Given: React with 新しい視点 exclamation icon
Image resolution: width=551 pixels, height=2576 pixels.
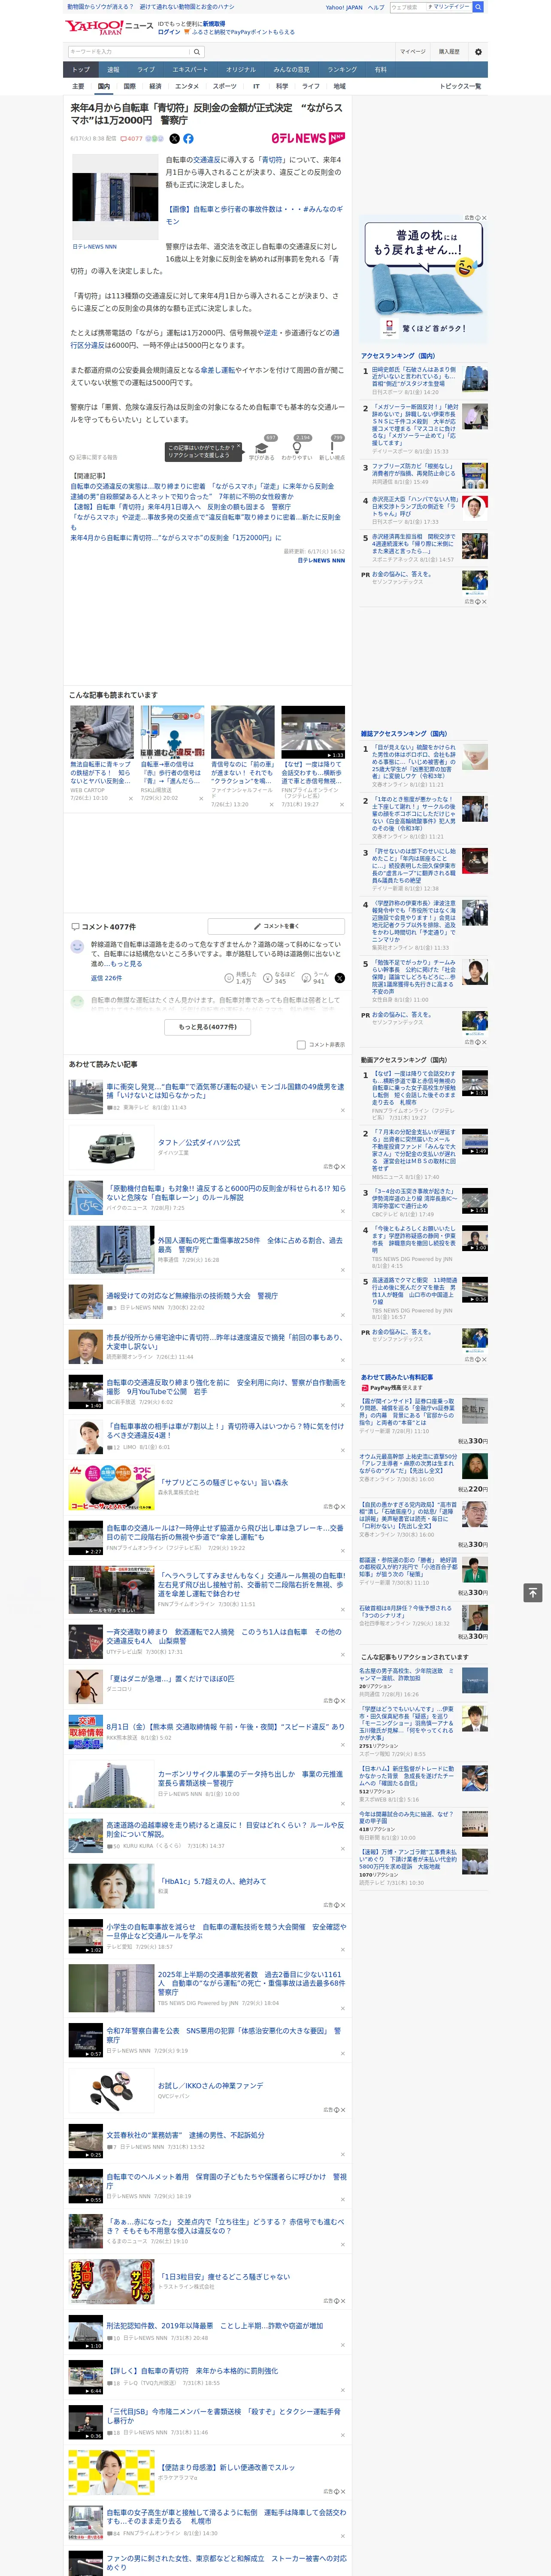Looking at the screenshot, I should point(332,448).
